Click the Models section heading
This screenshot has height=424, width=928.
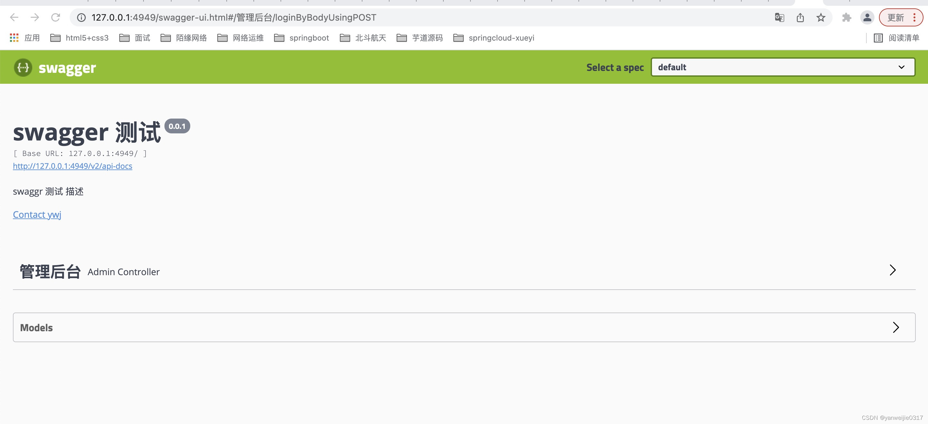click(x=36, y=328)
